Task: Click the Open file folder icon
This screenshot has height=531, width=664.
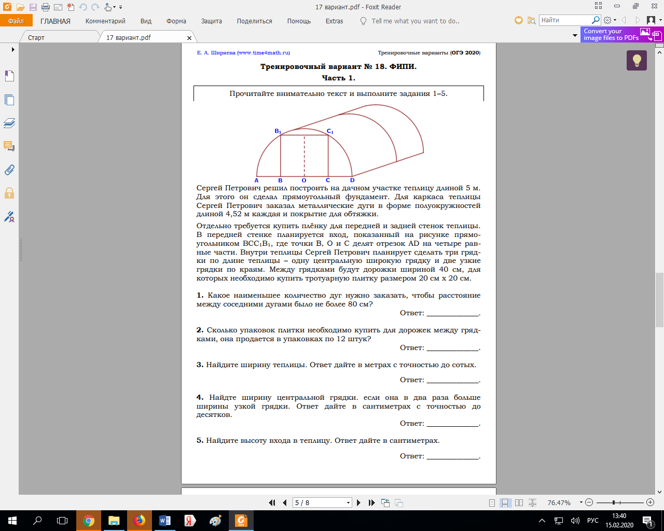Action: 20,7
